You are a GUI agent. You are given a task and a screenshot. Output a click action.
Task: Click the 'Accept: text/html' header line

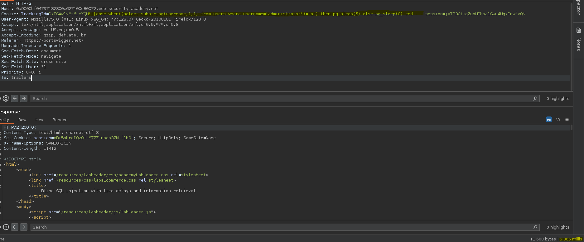[90, 25]
